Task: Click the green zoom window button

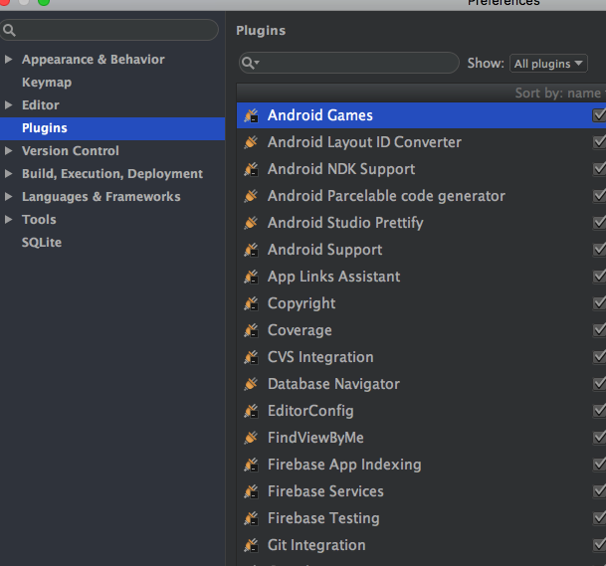Action: coord(44,2)
